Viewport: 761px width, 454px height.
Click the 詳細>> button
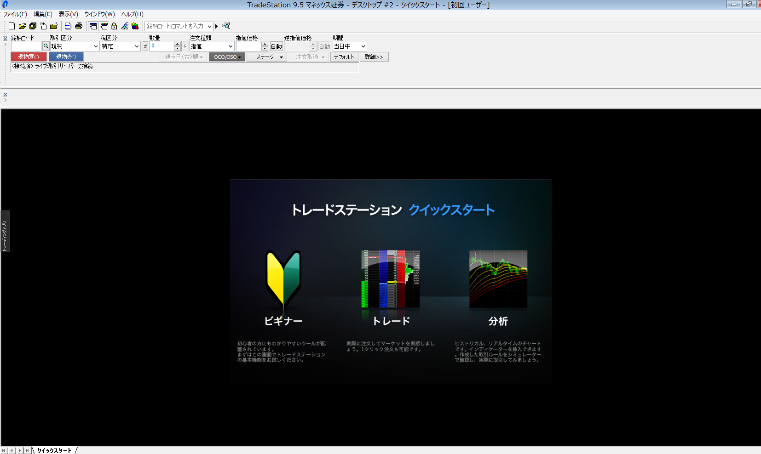point(374,57)
